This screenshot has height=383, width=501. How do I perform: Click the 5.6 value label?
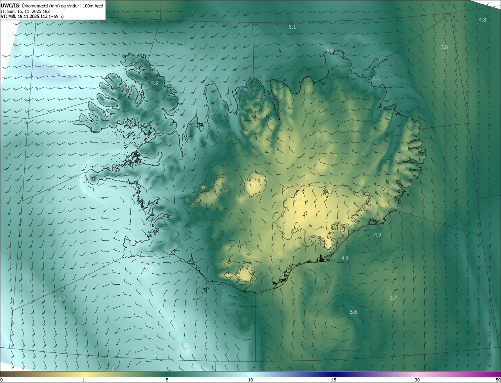(353, 312)
